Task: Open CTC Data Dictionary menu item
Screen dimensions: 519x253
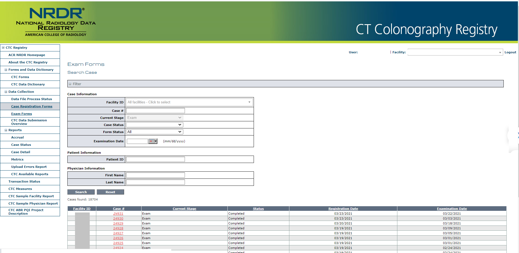Action: pyautogui.click(x=28, y=84)
